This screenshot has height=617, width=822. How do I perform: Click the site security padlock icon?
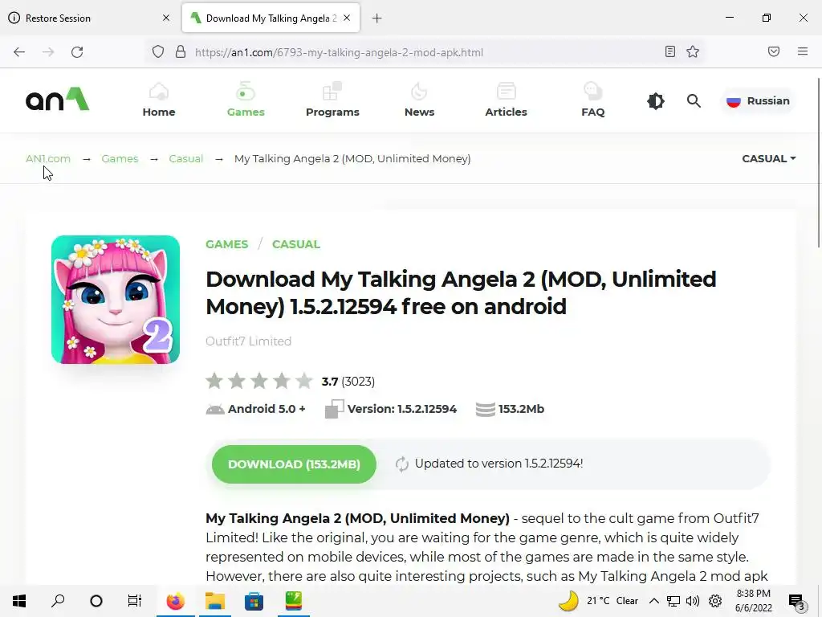point(181,52)
